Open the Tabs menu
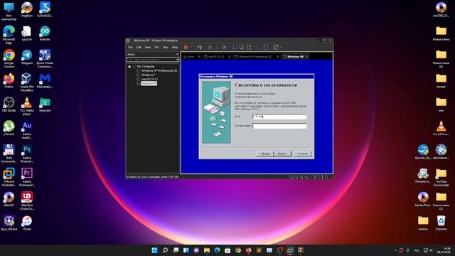Image resolution: width=455 pixels, height=256 pixels. point(165,48)
